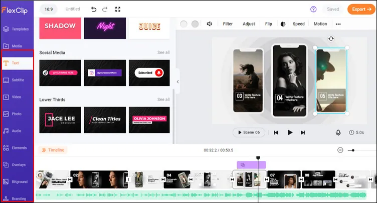Select the SHADOW text style

(x=60, y=28)
